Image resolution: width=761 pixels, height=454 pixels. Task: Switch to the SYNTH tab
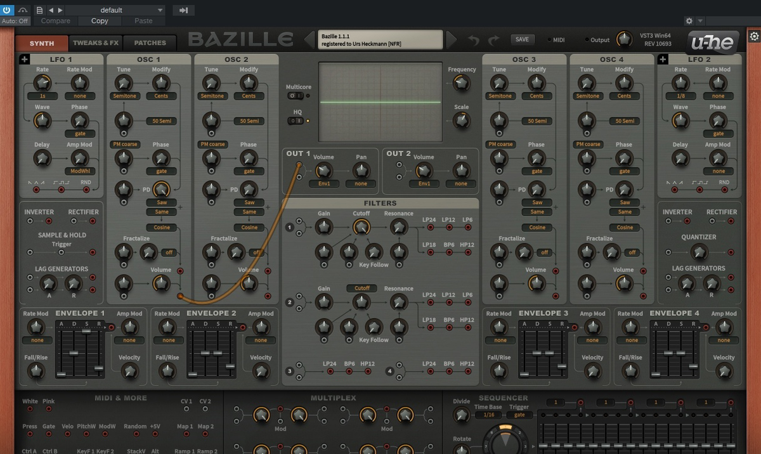pyautogui.click(x=42, y=43)
